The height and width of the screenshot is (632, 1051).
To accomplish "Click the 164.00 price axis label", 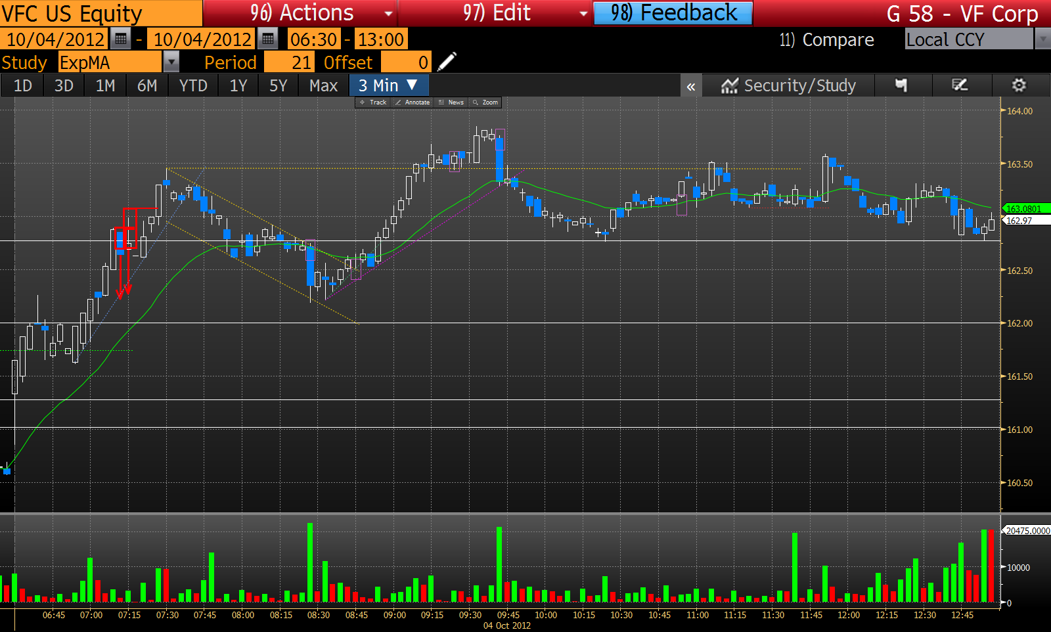I will 1019,111.
